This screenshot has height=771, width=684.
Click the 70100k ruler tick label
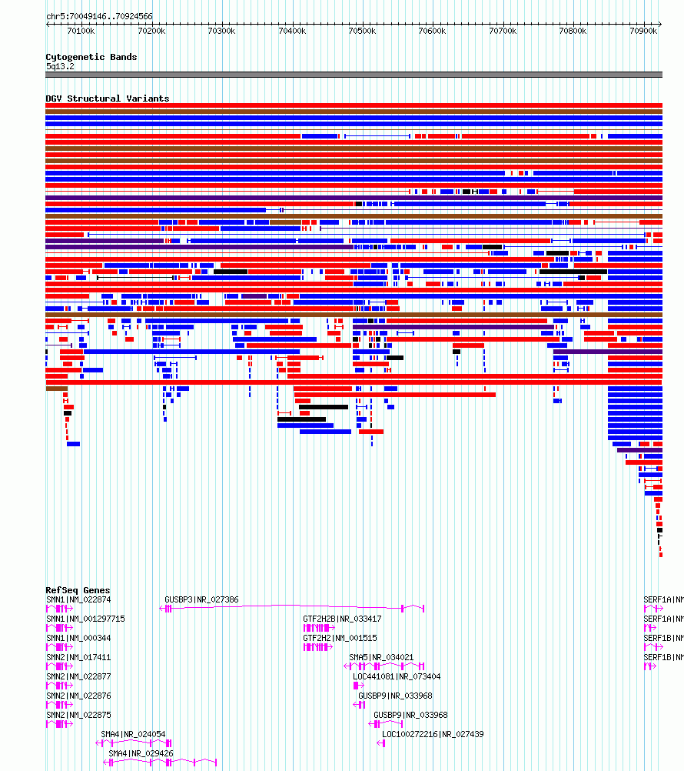(x=81, y=31)
